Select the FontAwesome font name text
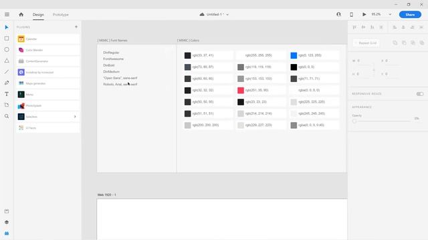428x240 pixels. [113, 59]
